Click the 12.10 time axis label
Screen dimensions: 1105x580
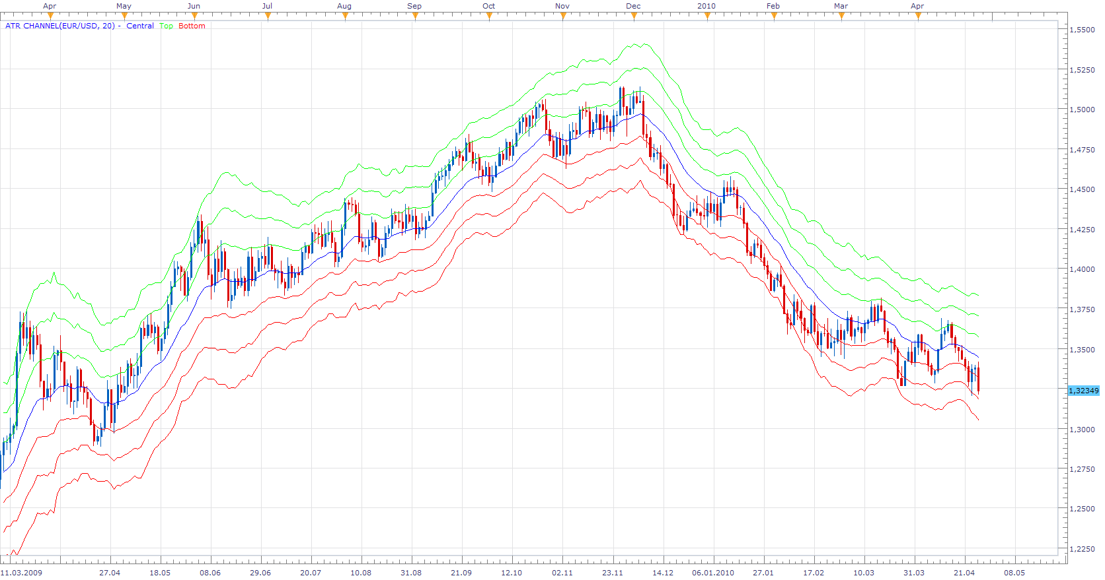point(512,572)
